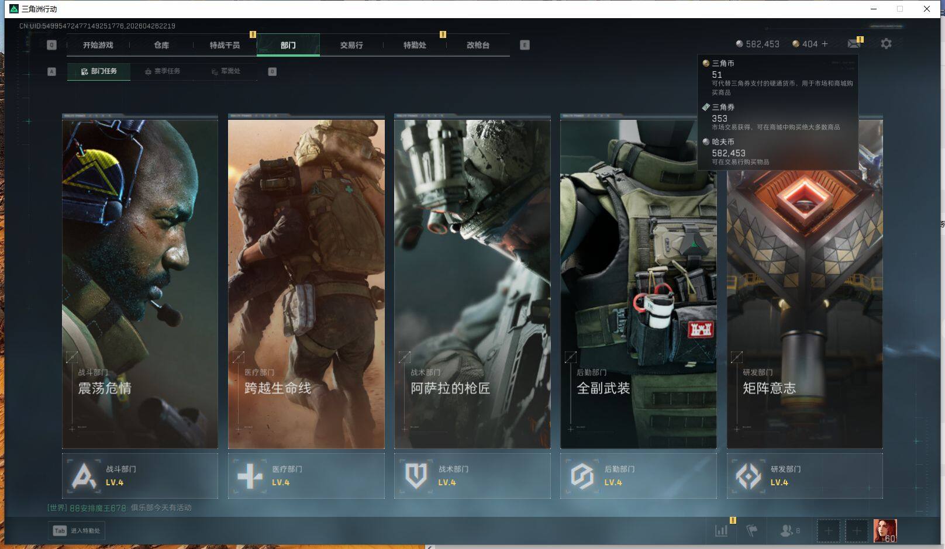The image size is (945, 549).
Task: Switch to the 仓库 tab
Action: (x=161, y=45)
